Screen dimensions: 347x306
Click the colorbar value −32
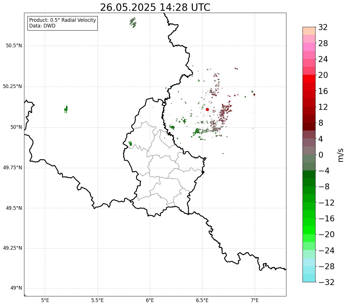[326, 282]
